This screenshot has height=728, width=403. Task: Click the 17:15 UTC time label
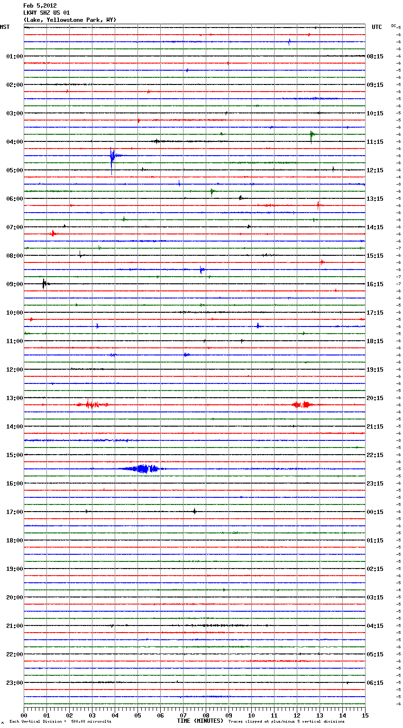[375, 313]
